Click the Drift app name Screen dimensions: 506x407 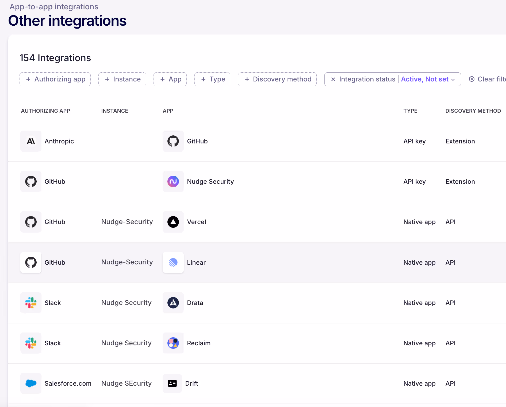coord(192,383)
